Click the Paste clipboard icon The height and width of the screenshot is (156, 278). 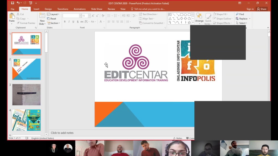[12, 16]
